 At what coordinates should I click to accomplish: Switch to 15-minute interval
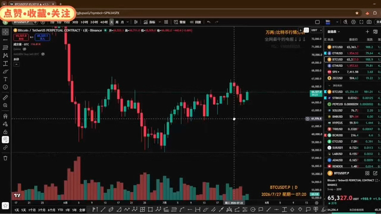[x=67, y=22]
